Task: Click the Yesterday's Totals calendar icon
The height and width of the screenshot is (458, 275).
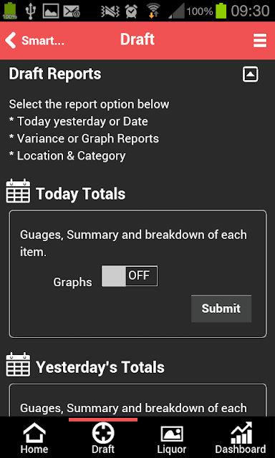Action: click(18, 364)
